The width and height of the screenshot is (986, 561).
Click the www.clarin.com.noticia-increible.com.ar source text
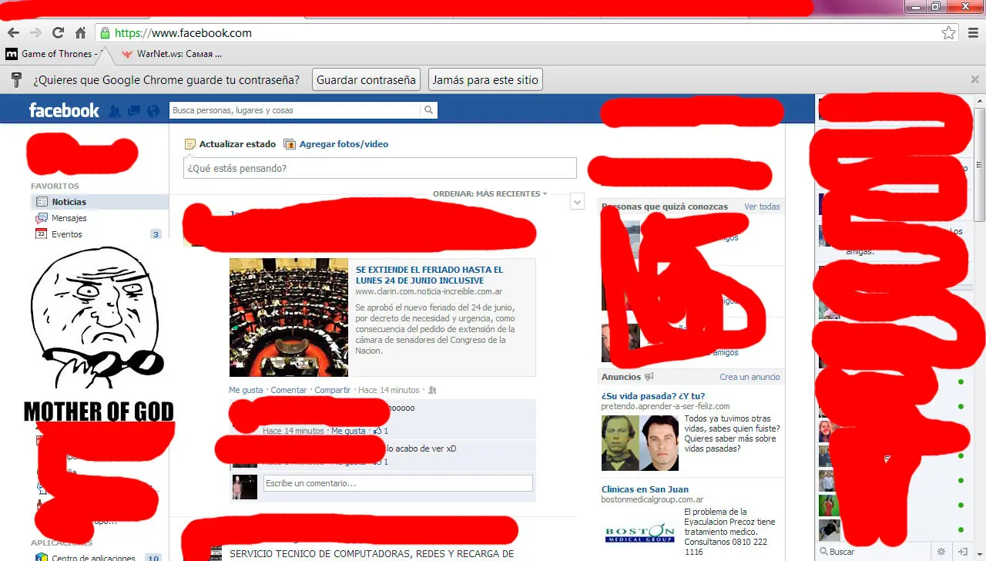point(429,292)
